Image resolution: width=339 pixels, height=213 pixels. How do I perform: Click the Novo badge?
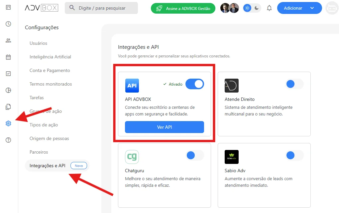(x=79, y=166)
